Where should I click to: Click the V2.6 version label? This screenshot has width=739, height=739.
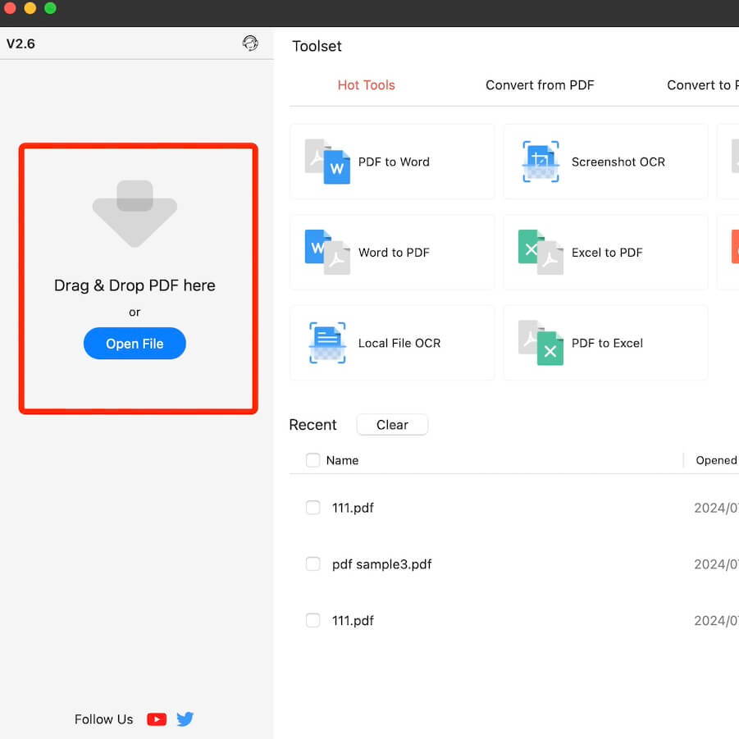click(x=21, y=43)
